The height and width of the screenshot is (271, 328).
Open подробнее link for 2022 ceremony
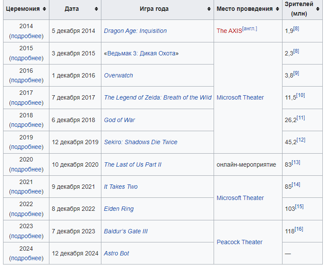click(26, 214)
